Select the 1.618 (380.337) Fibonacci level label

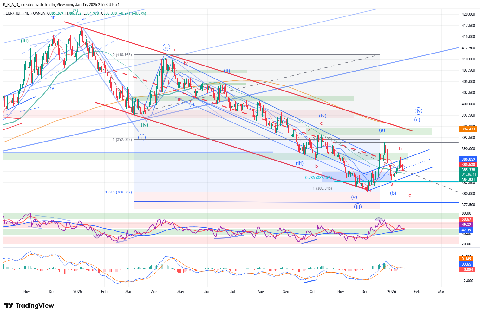[x=118, y=192]
